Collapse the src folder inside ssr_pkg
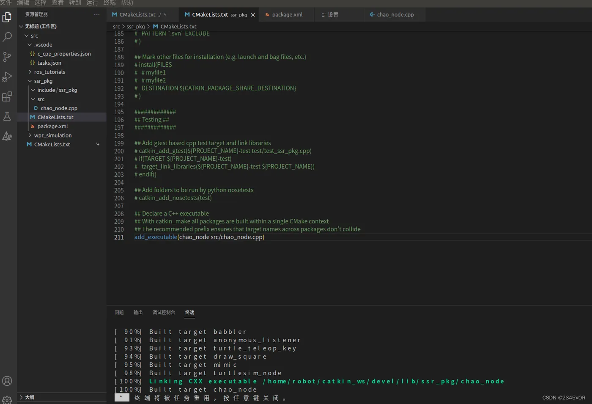The width and height of the screenshot is (592, 404). 33,99
